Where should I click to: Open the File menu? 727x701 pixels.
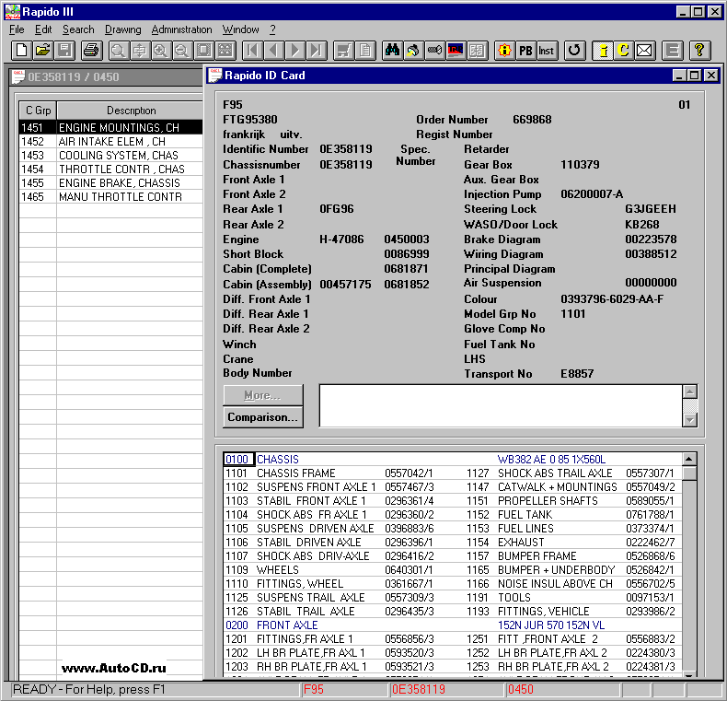point(17,29)
